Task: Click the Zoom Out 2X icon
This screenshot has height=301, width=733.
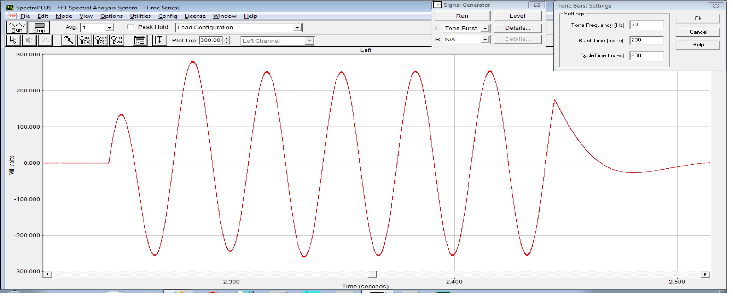Action: 101,41
